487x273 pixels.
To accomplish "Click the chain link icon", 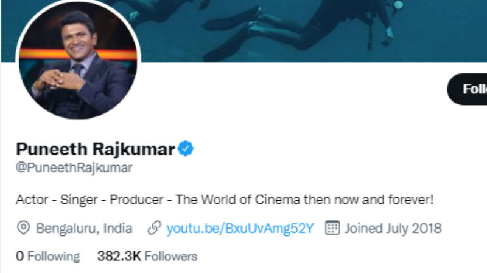I will (155, 228).
